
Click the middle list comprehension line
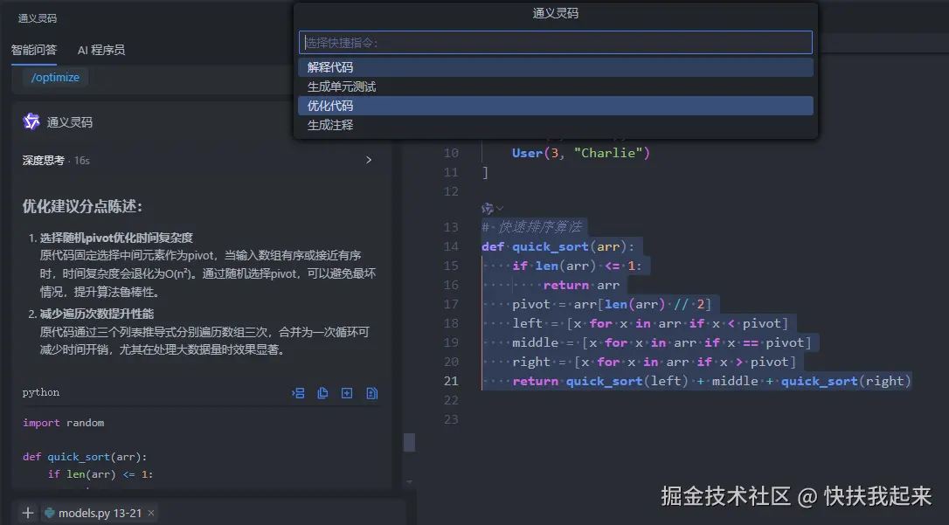(x=662, y=343)
